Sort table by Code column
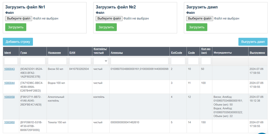Screen dimensions: 269x134 (x=191, y=53)
